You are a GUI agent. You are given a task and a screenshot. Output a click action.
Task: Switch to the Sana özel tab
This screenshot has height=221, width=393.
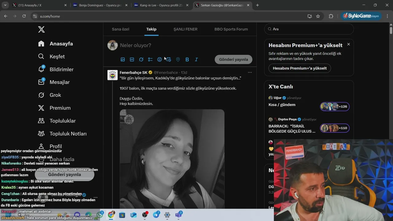[120, 29]
